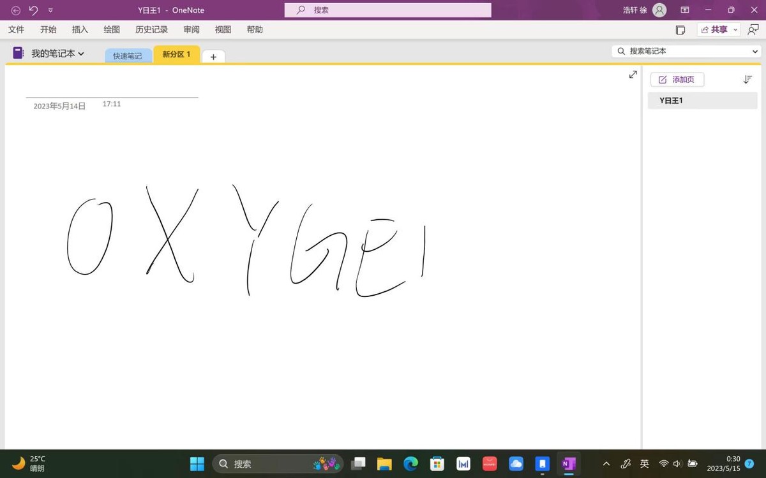766x478 pixels.
Task: Click the back arrow in title bar
Action: 16,10
